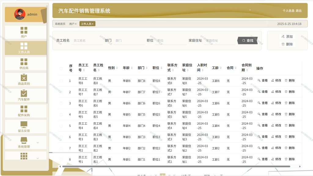Click the 修改 pencil icon for row 员工工号8
Viewport: 313px width, 176px height.
272,80
